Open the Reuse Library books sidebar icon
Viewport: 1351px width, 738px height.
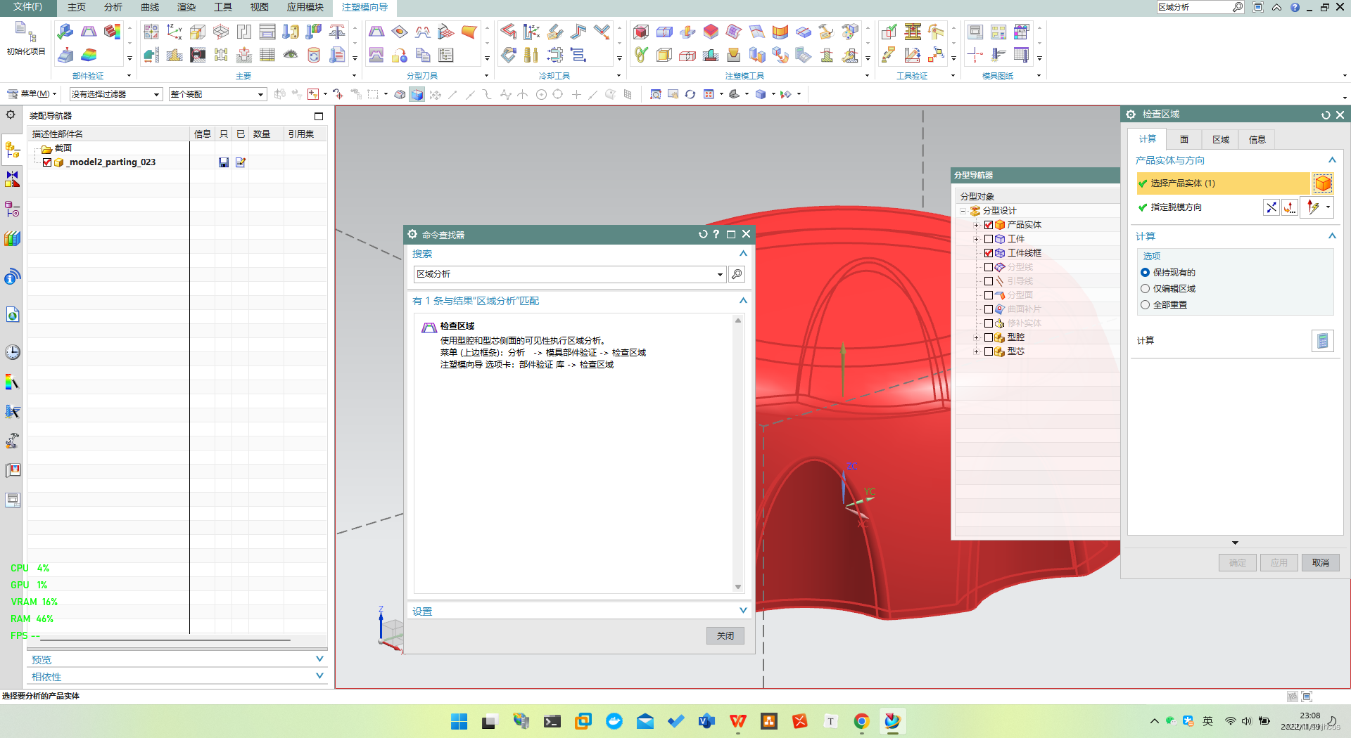[x=12, y=239]
